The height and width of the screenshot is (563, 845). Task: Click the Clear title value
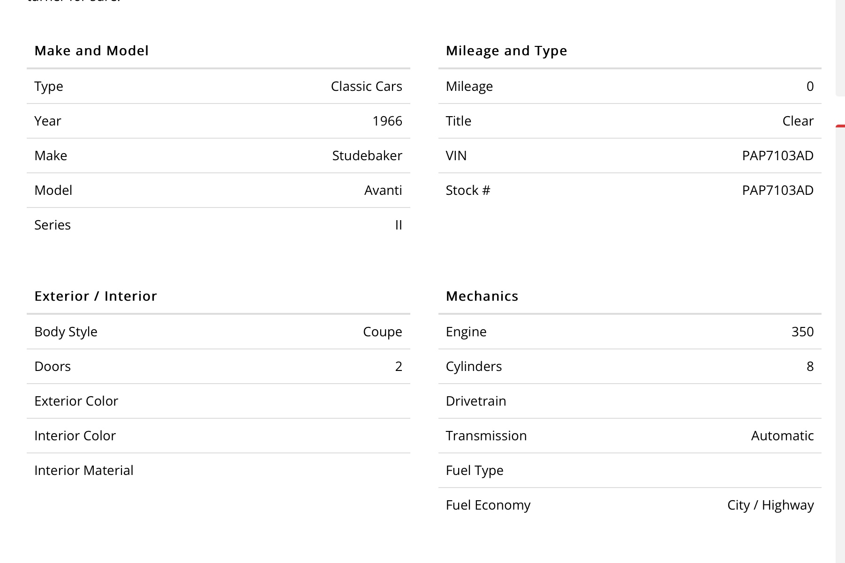pyautogui.click(x=798, y=121)
